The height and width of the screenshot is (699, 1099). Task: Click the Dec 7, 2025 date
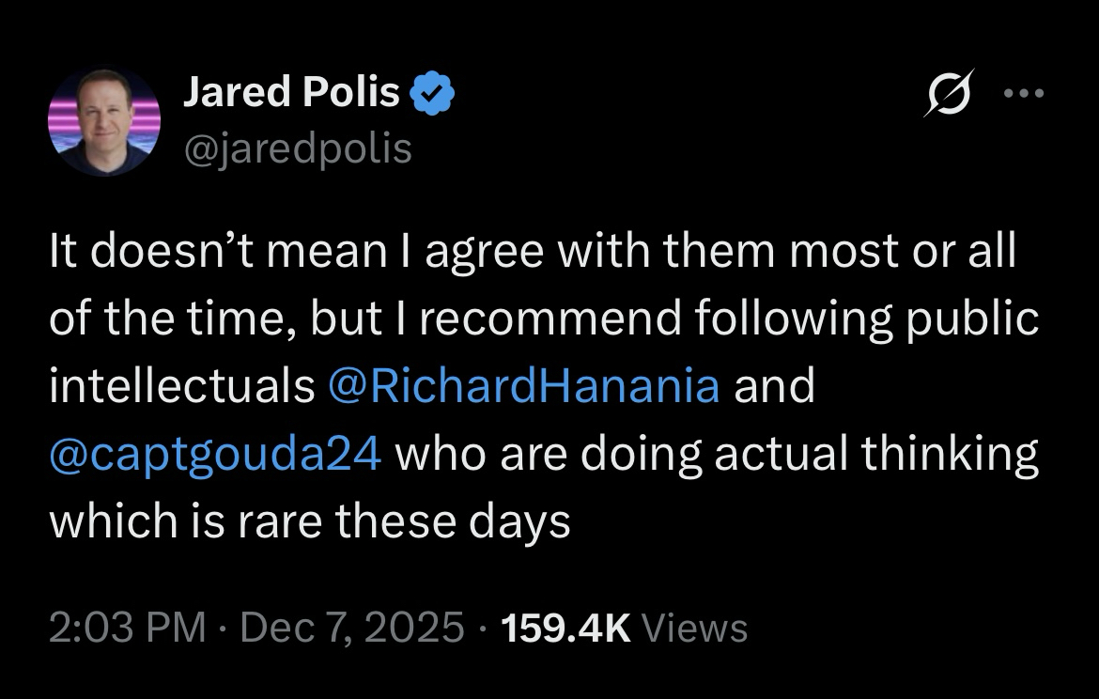[352, 627]
